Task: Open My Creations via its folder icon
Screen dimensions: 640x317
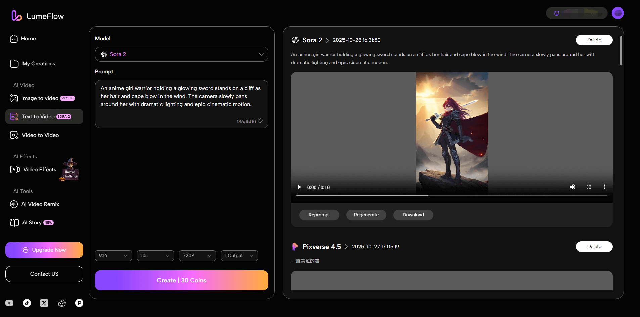Action: click(14, 63)
